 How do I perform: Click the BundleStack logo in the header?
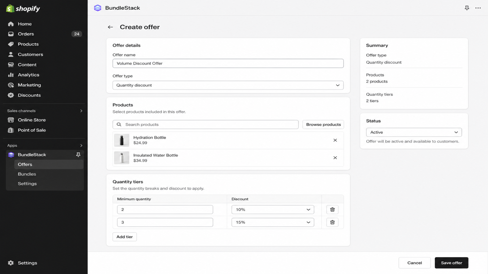point(98,8)
